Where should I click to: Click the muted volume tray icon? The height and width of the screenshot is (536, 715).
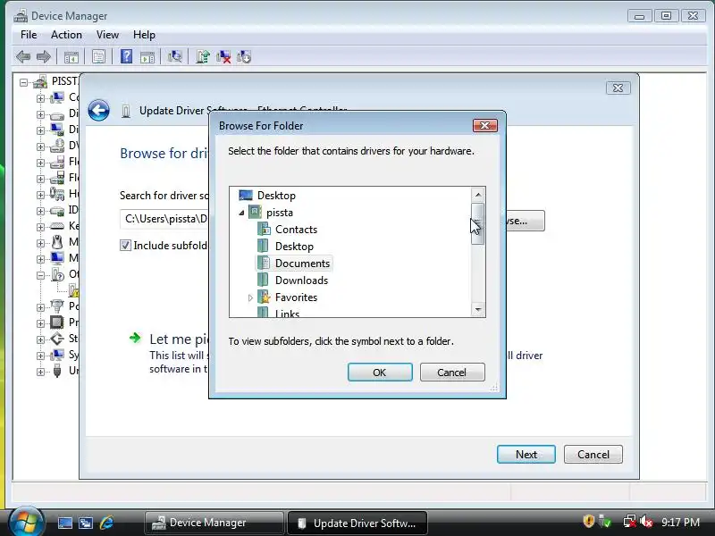645,522
